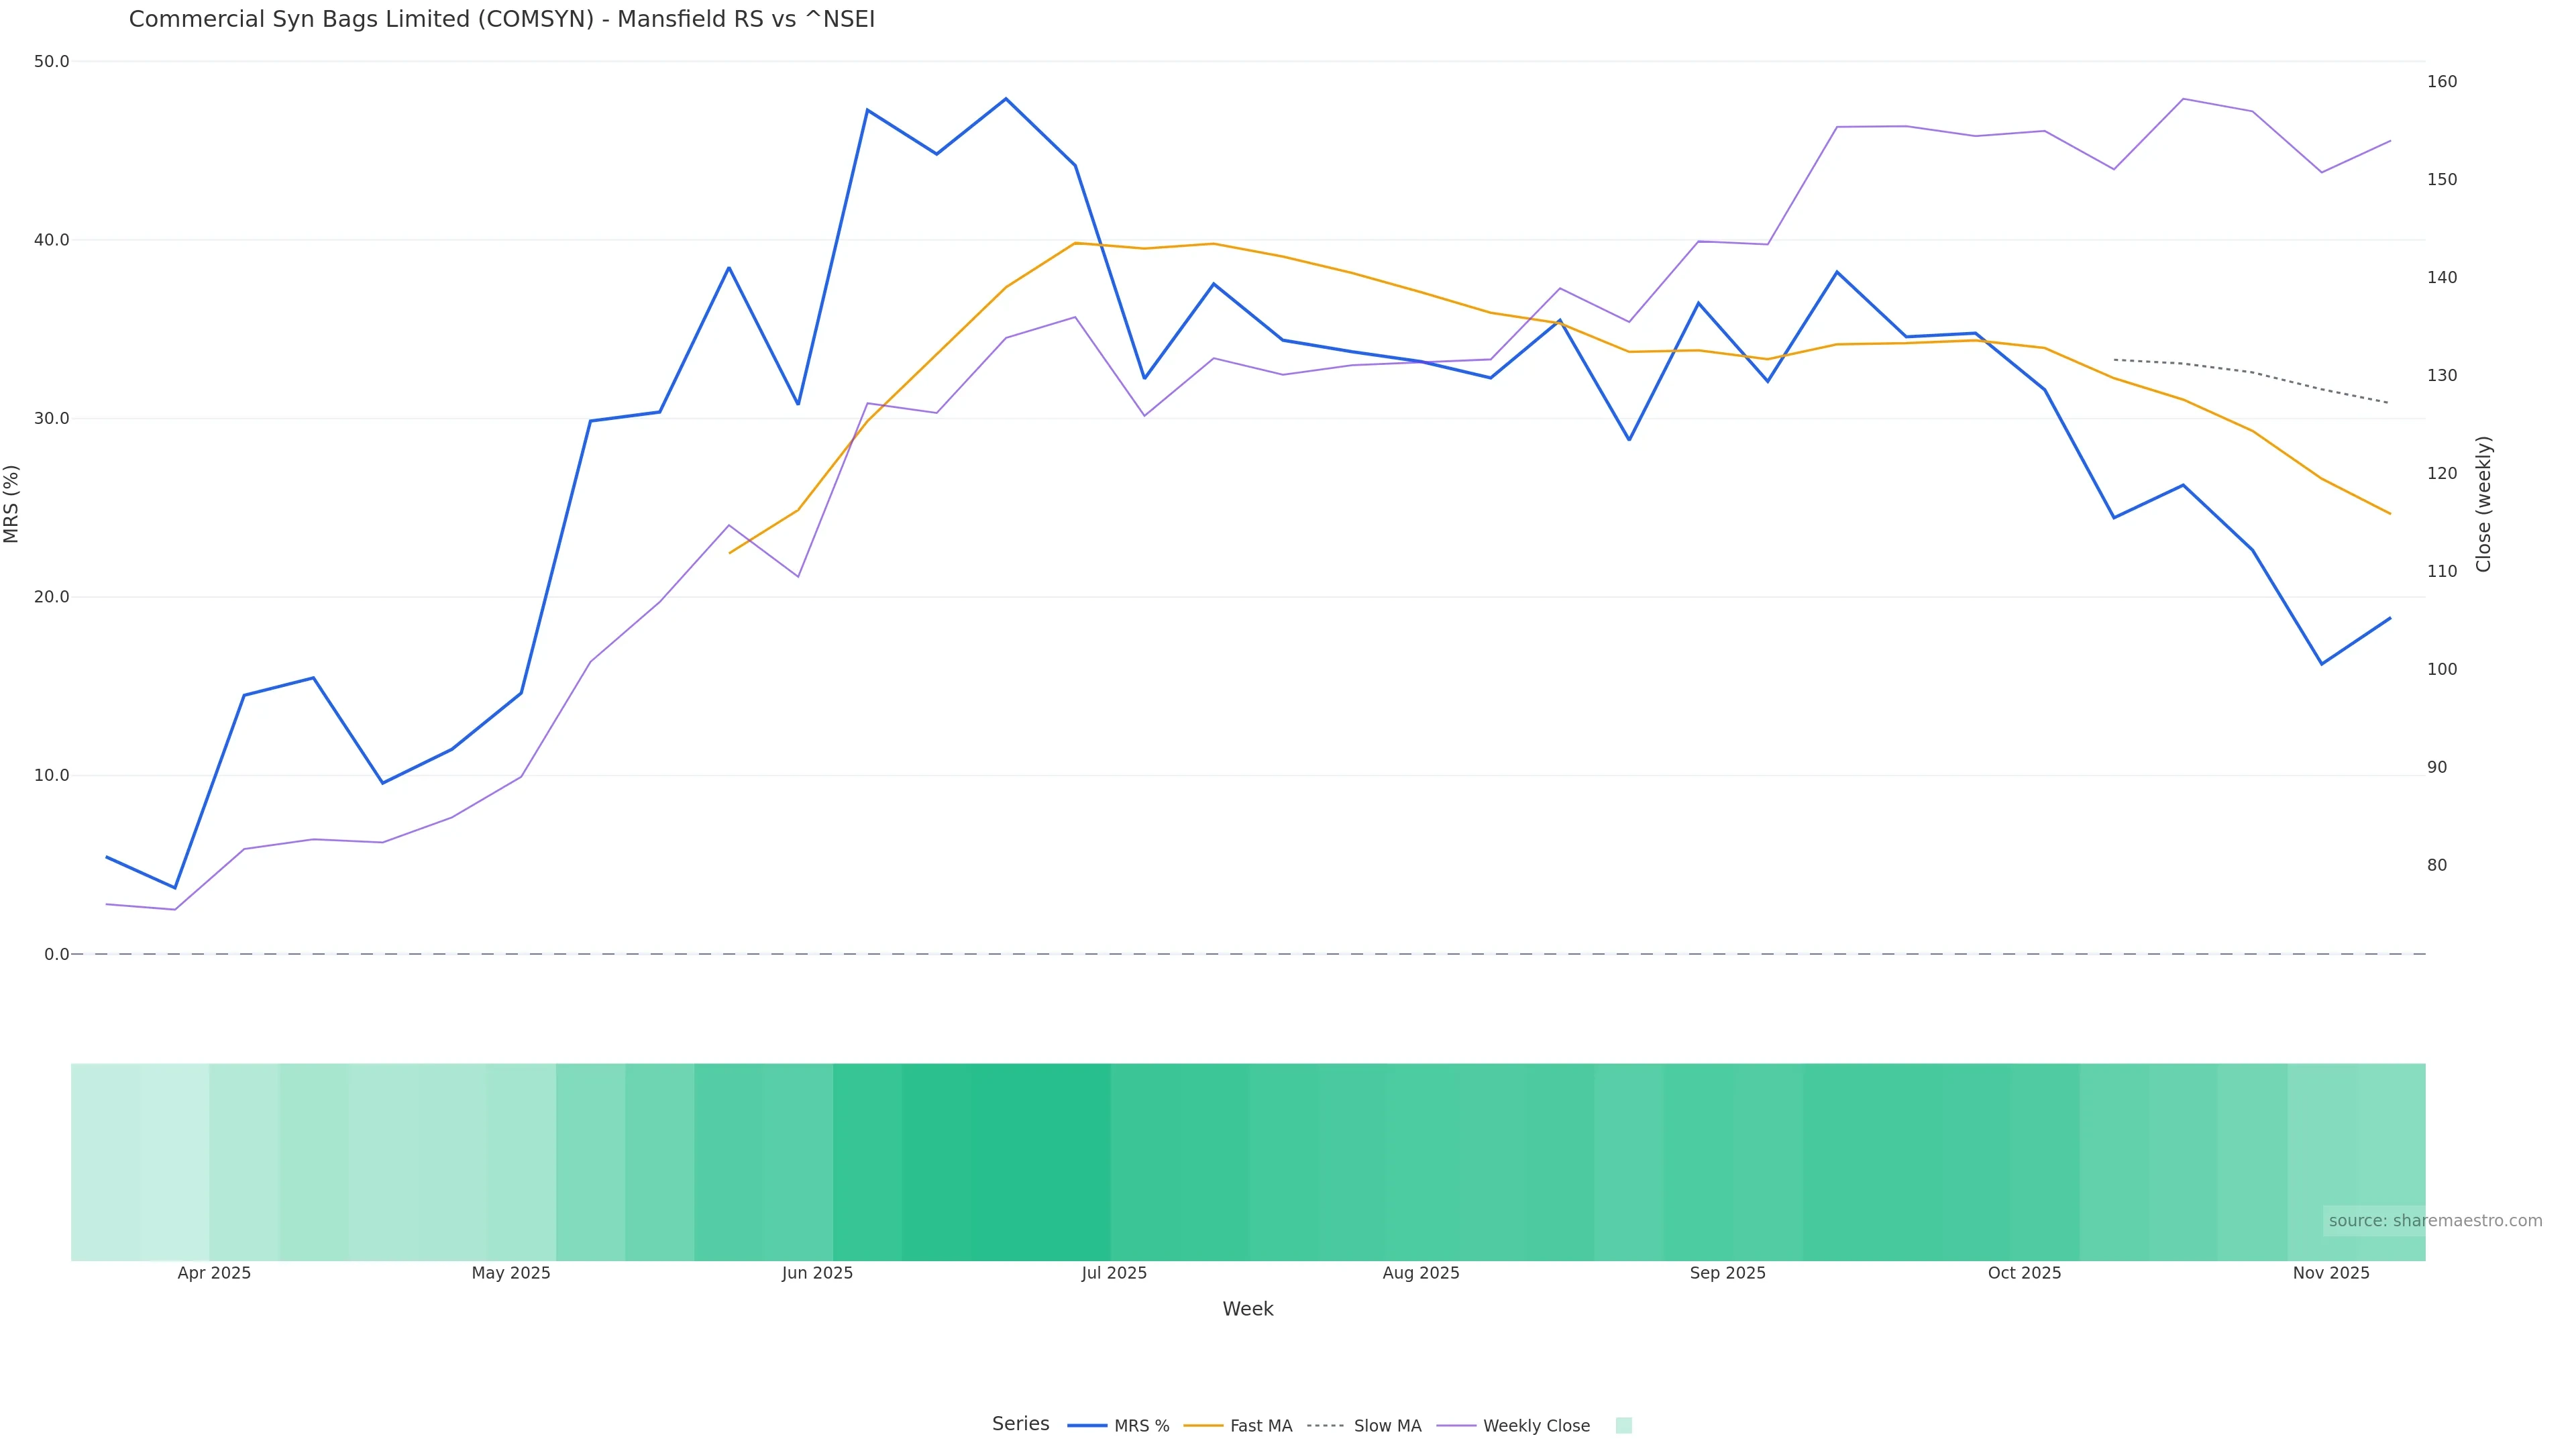Viewport: 2576px width, 1449px height.
Task: Select the Nov 2025 x-axis label
Action: (2330, 1273)
